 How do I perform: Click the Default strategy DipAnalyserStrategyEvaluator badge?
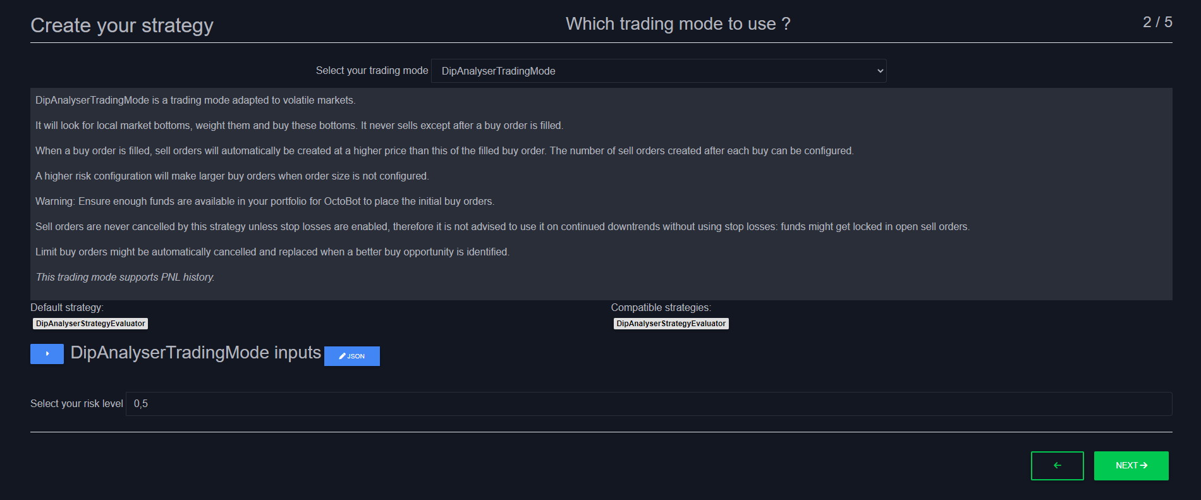(90, 324)
